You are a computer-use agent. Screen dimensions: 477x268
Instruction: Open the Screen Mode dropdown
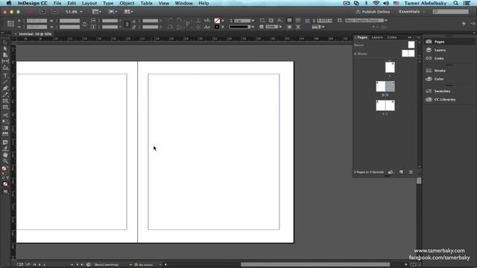click(113, 12)
